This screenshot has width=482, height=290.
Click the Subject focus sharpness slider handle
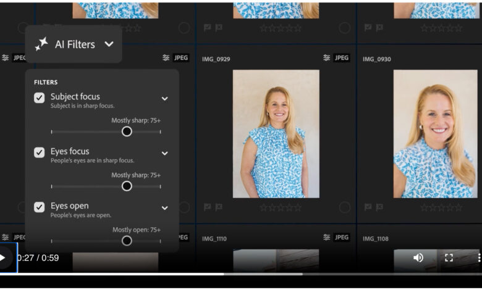[x=127, y=131]
